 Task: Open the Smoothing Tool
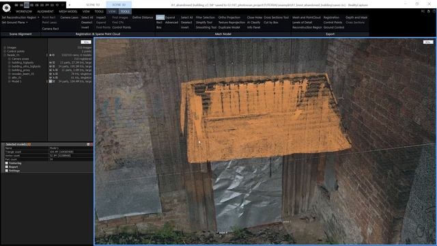pos(206,27)
